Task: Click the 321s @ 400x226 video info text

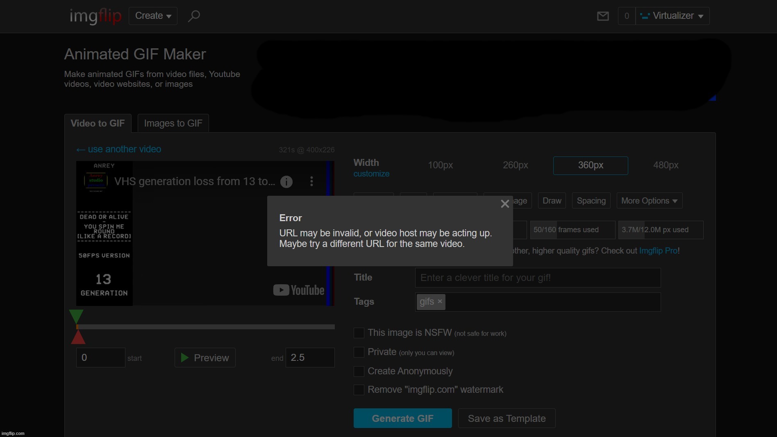Action: click(307, 150)
